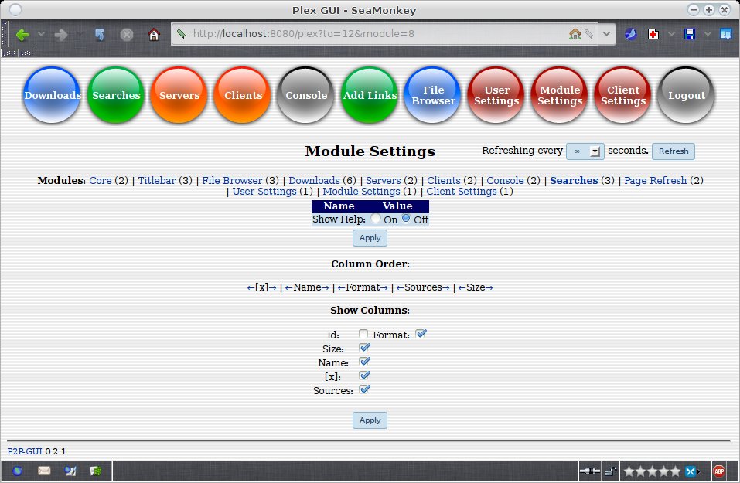Image resolution: width=740 pixels, height=483 pixels.
Task: Click the small house icon inside address bar
Action: [575, 34]
